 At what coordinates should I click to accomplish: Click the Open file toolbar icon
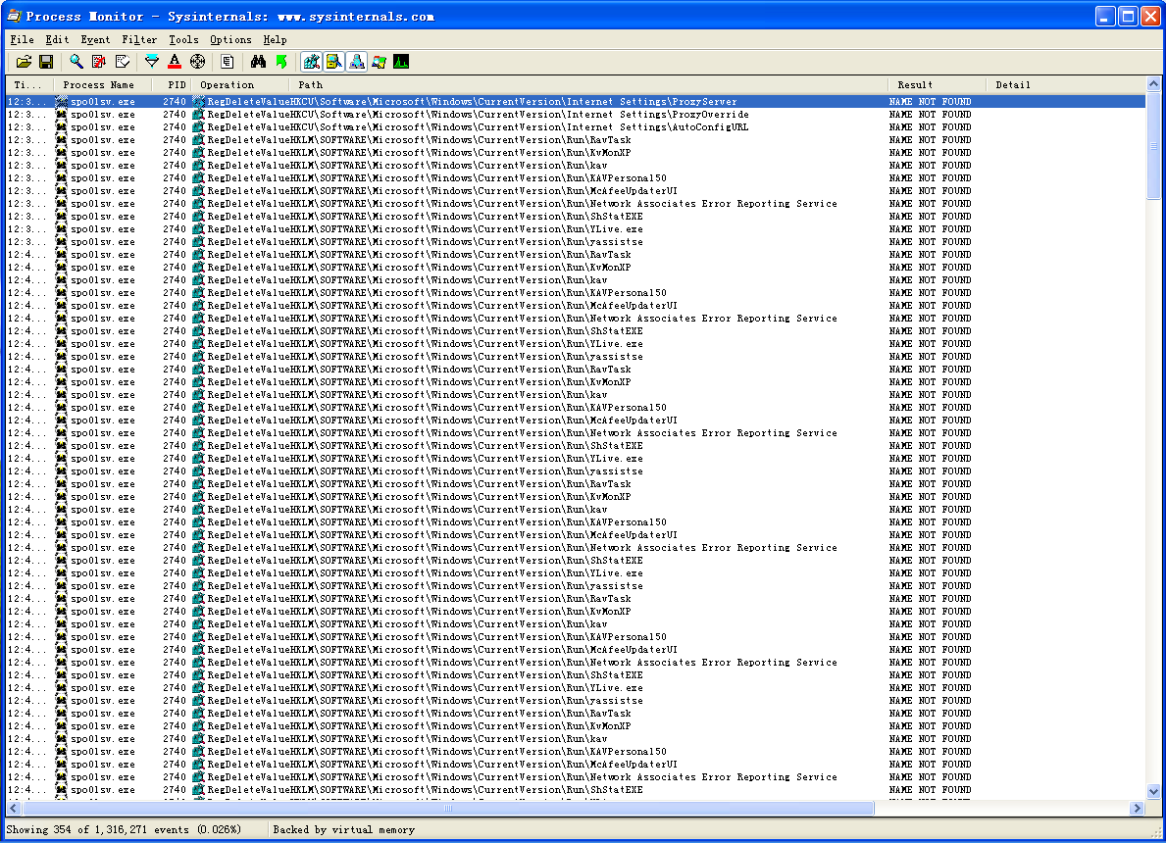[x=24, y=62]
